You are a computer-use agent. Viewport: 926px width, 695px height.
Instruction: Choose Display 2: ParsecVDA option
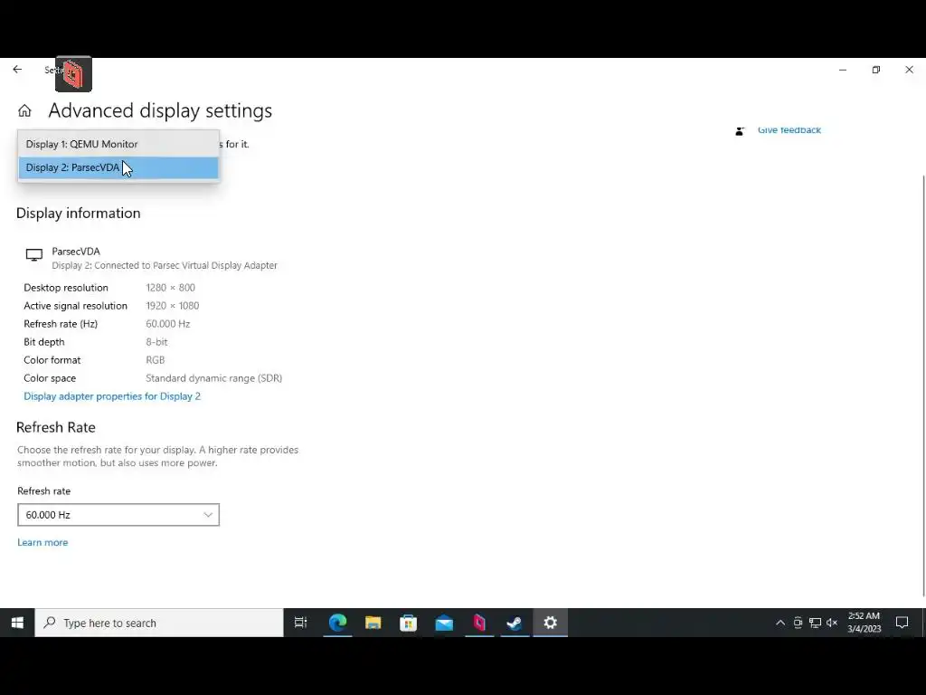pyautogui.click(x=118, y=167)
